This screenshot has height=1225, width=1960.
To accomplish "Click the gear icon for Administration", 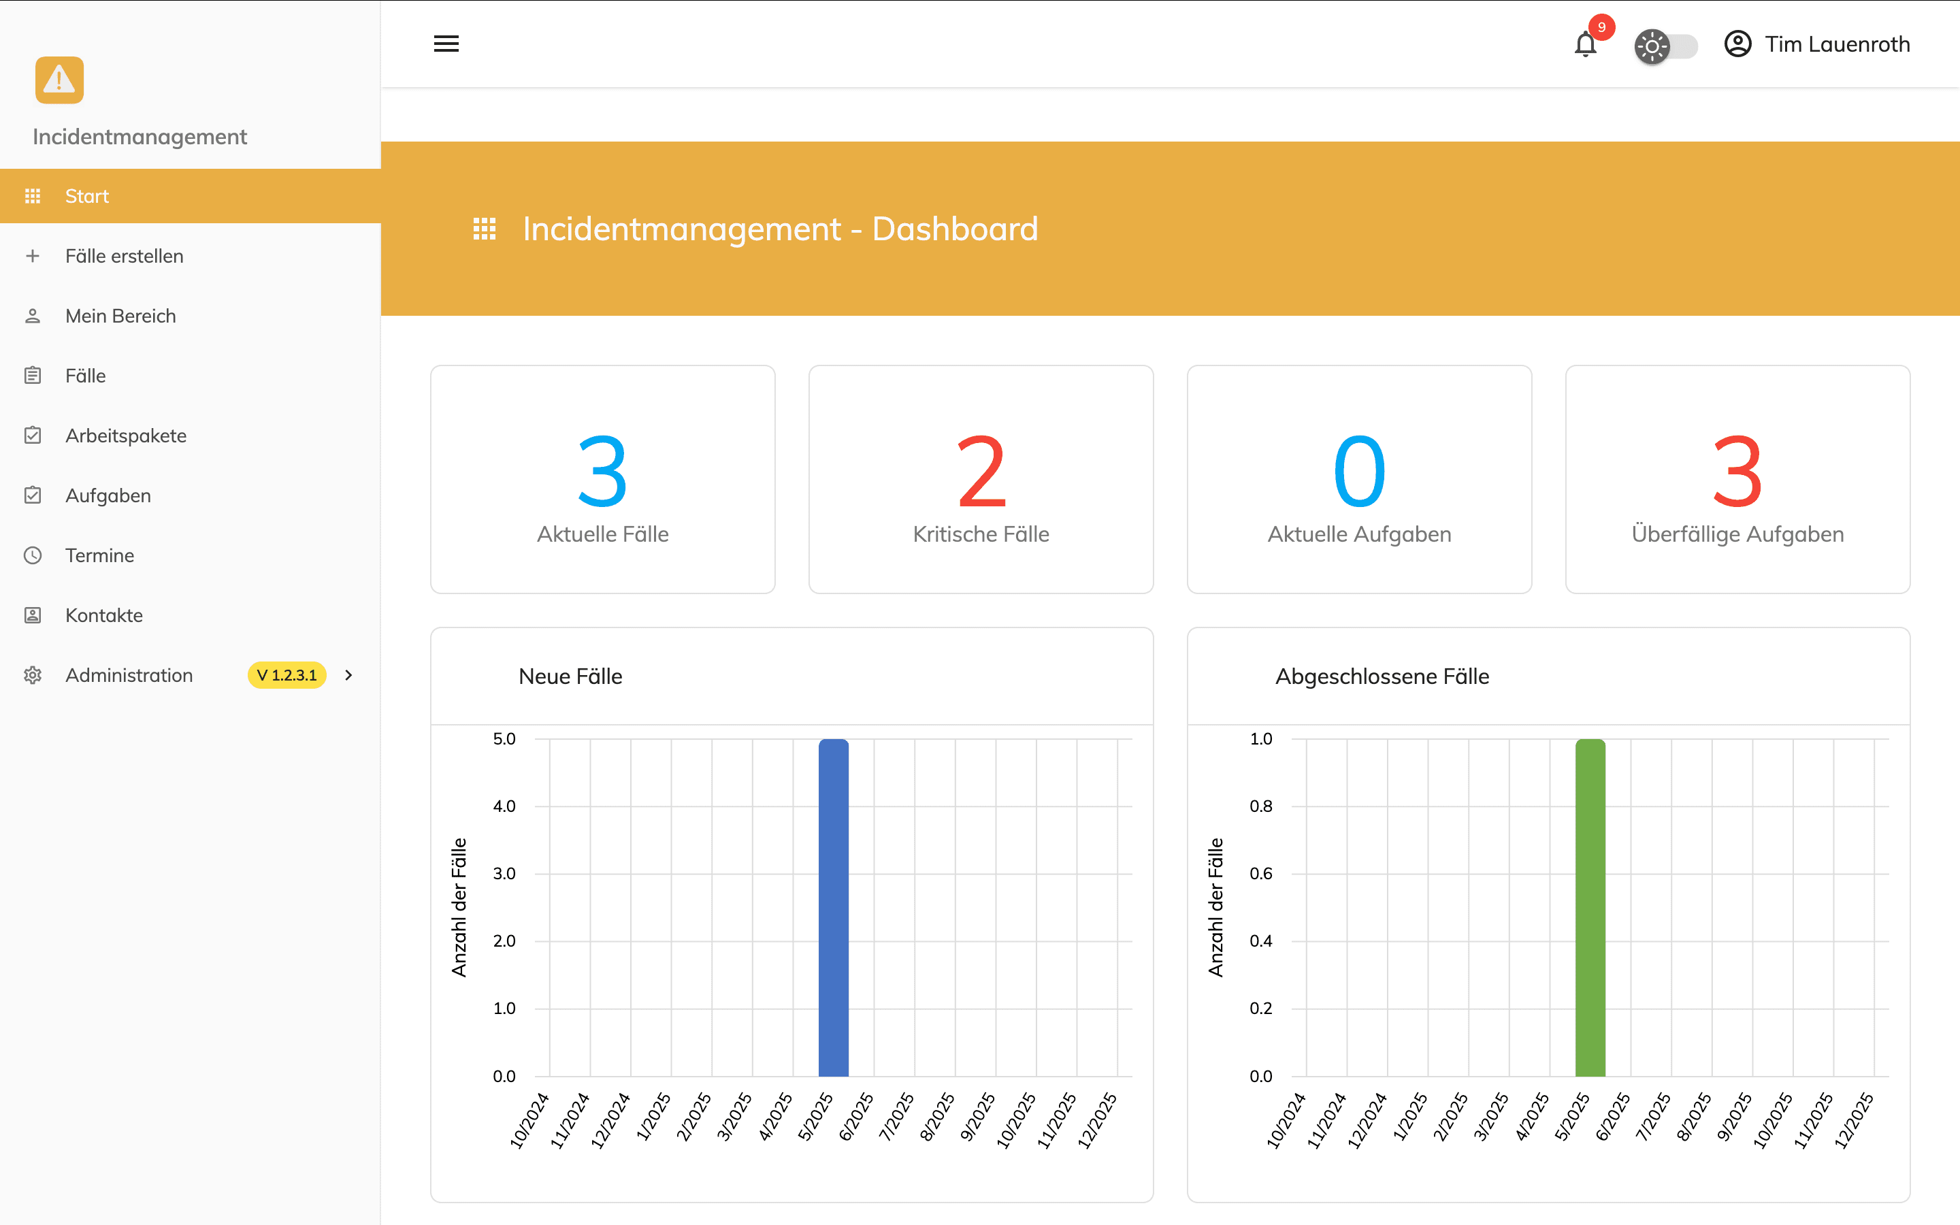I will [x=33, y=676].
